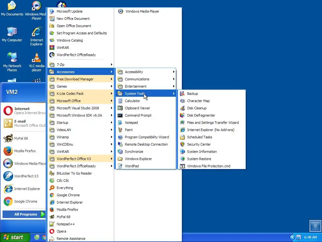The image size is (322, 242).
Task: Open BitLocker To Go Reader
Action: 80,173
